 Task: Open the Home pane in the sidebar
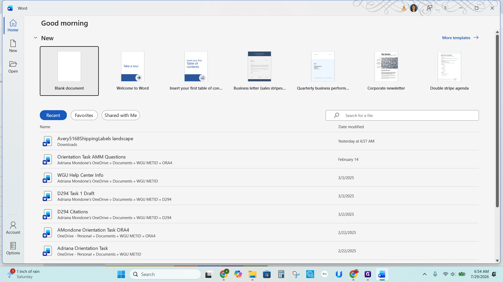[13, 26]
